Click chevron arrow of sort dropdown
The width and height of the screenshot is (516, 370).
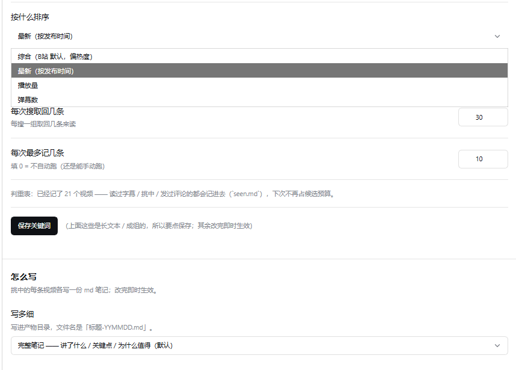[497, 36]
